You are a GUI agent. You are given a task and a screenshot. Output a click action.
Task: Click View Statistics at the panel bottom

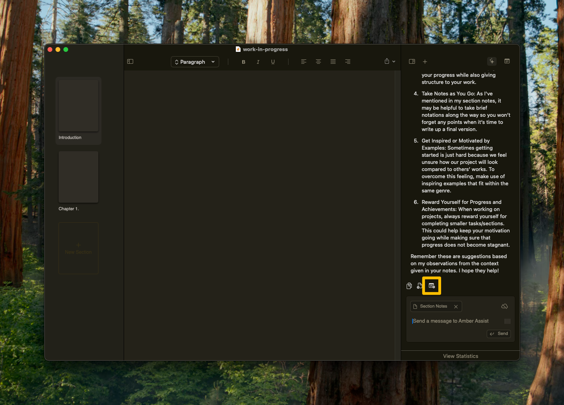click(460, 356)
